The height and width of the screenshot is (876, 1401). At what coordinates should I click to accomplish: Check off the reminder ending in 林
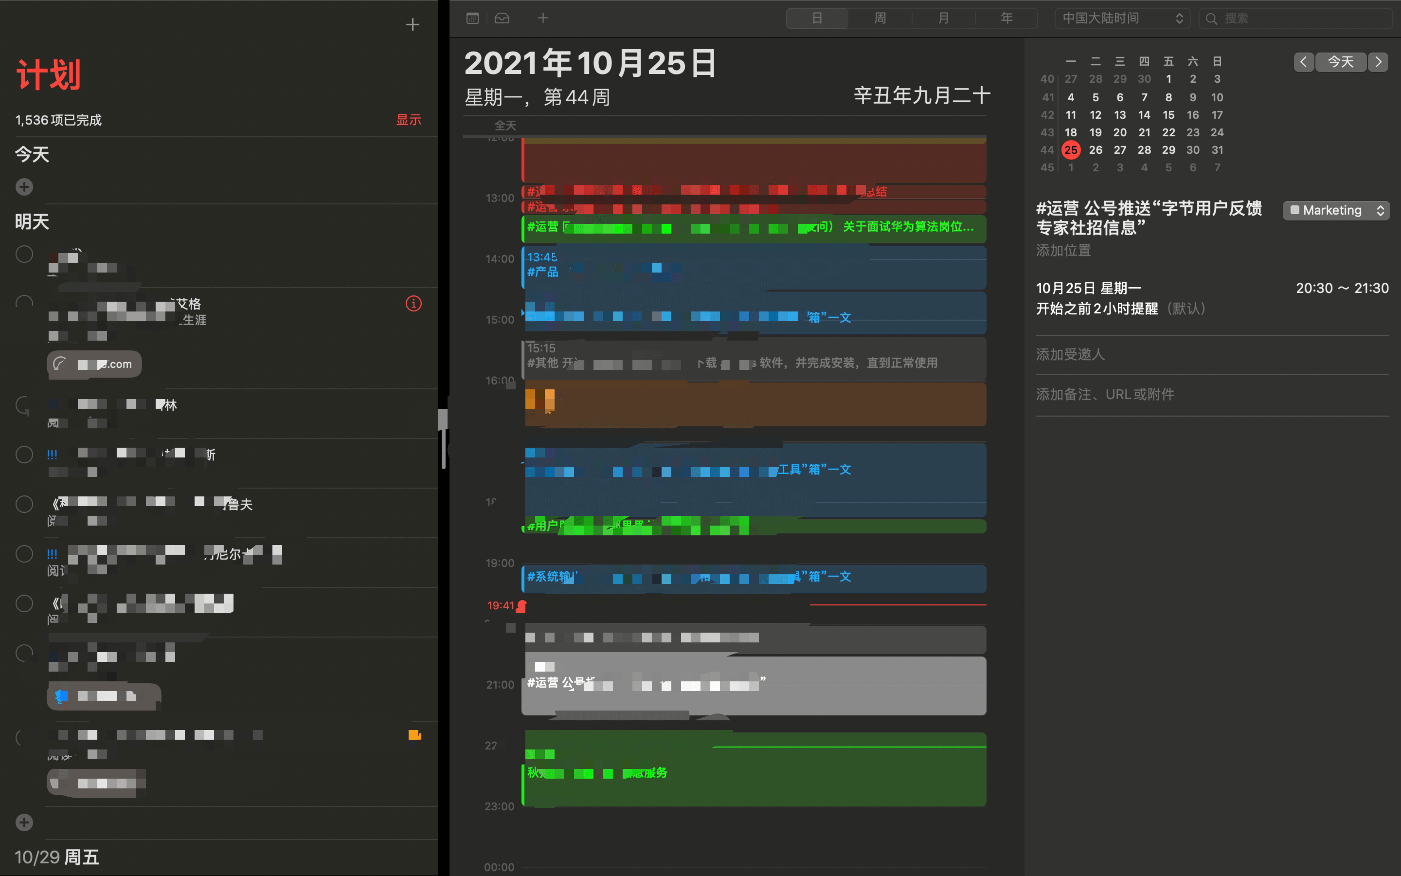(x=24, y=405)
